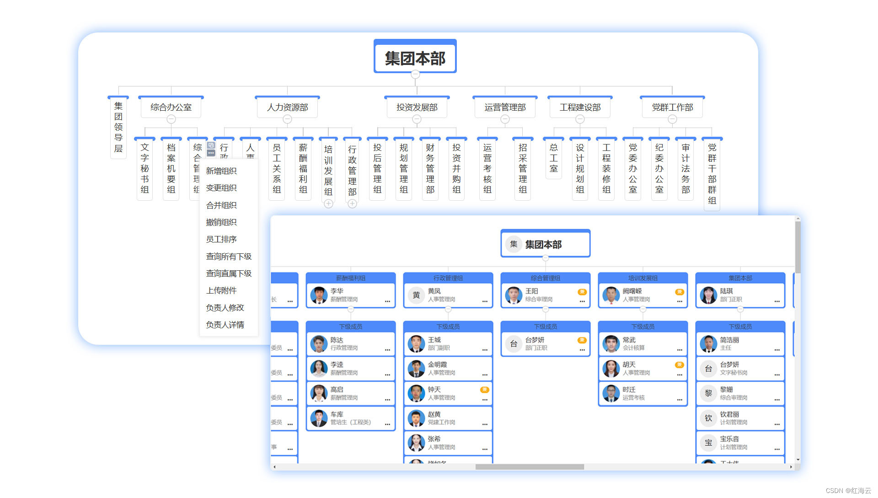
Task: Select 新增组织 from the context menu
Action: click(221, 171)
